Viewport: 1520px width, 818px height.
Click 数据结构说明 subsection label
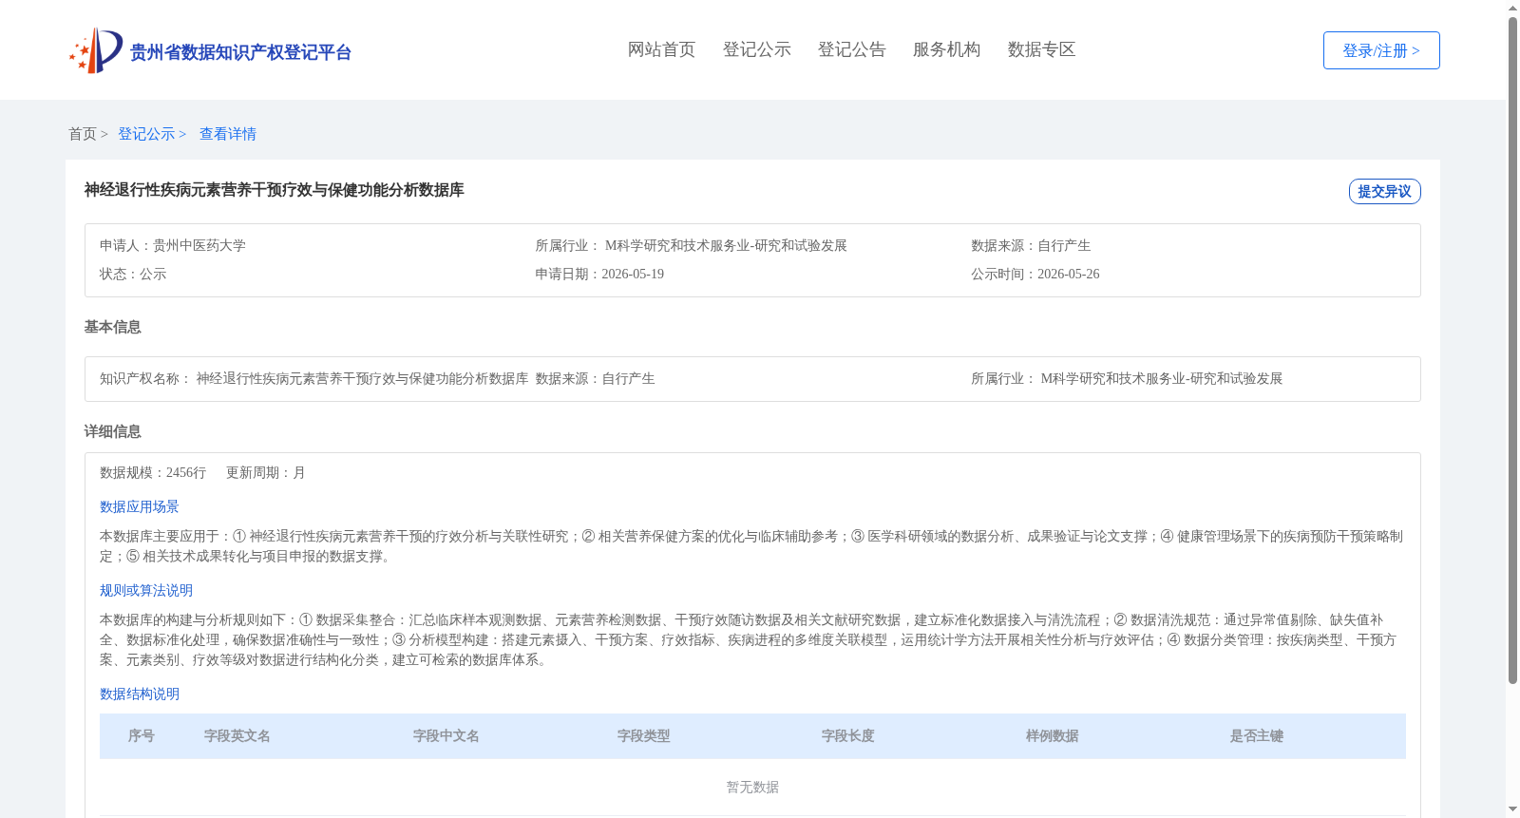140,694
